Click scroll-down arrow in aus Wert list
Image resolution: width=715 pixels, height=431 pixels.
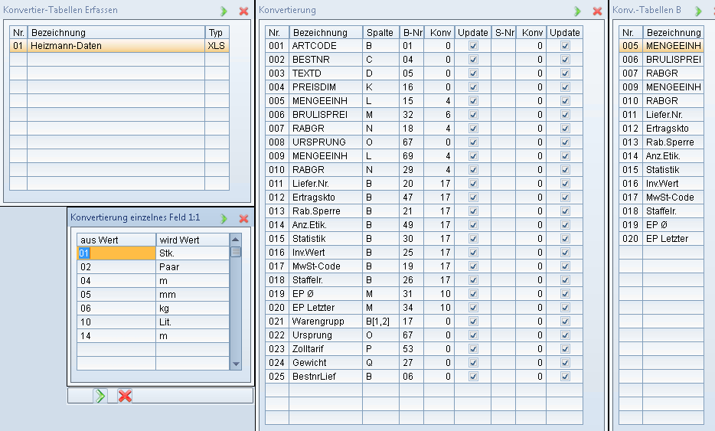[236, 364]
